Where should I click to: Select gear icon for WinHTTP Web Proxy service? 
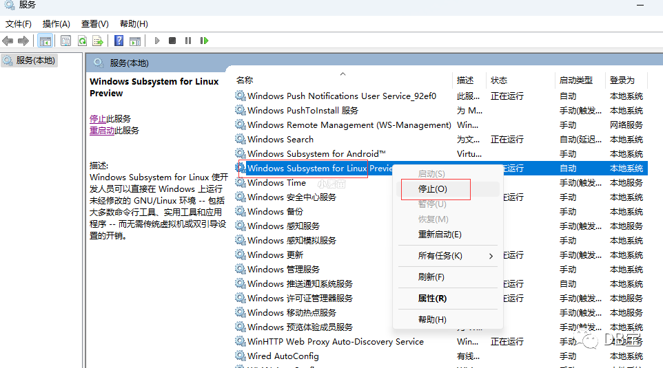(x=240, y=341)
